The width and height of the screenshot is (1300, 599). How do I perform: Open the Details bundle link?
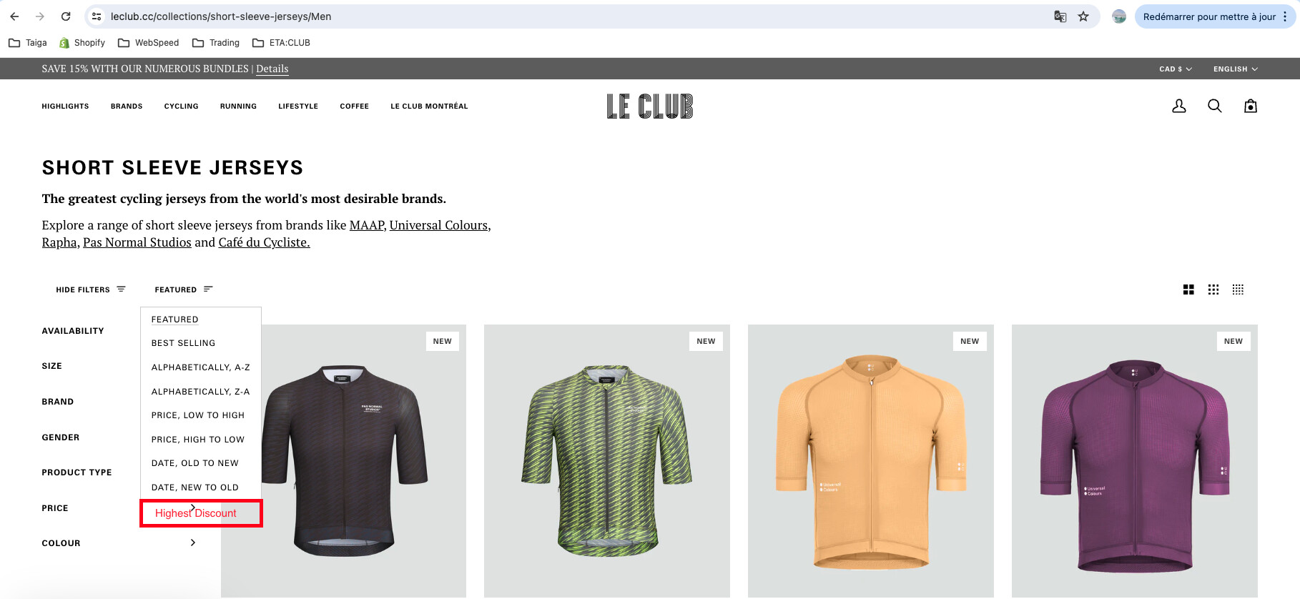[272, 69]
